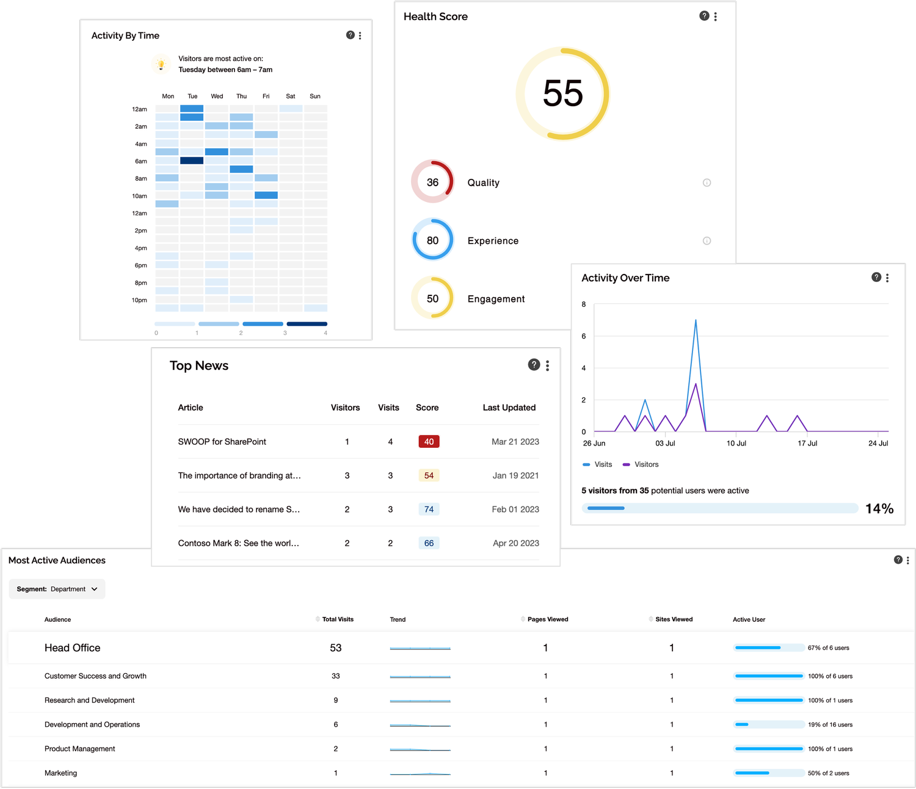Open help icon on Most Active Audiences widget
This screenshot has height=789, width=916.
tap(898, 559)
